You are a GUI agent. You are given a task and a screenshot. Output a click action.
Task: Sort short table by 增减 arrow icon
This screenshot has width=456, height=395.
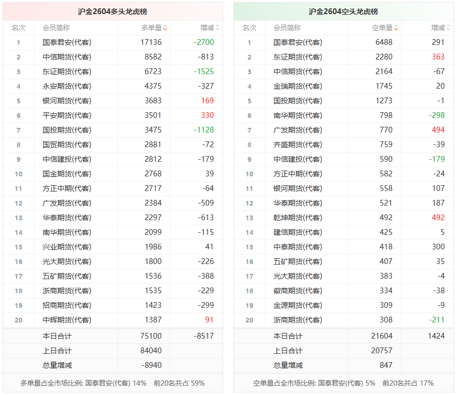pyautogui.click(x=448, y=28)
